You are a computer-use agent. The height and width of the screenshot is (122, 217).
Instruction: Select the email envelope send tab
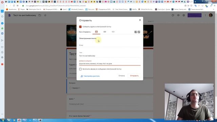coord(96,32)
